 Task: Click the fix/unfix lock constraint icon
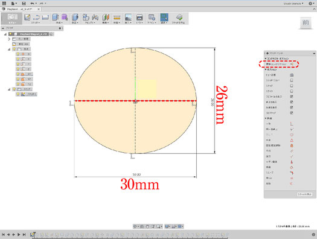292,145
